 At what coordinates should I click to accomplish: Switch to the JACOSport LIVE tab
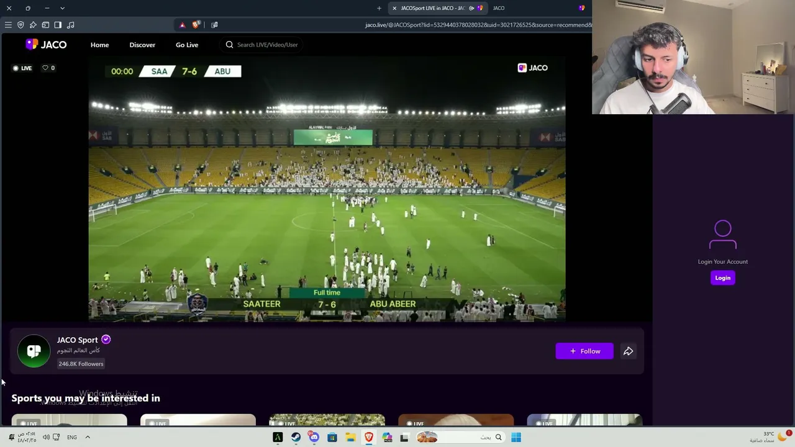(438, 8)
